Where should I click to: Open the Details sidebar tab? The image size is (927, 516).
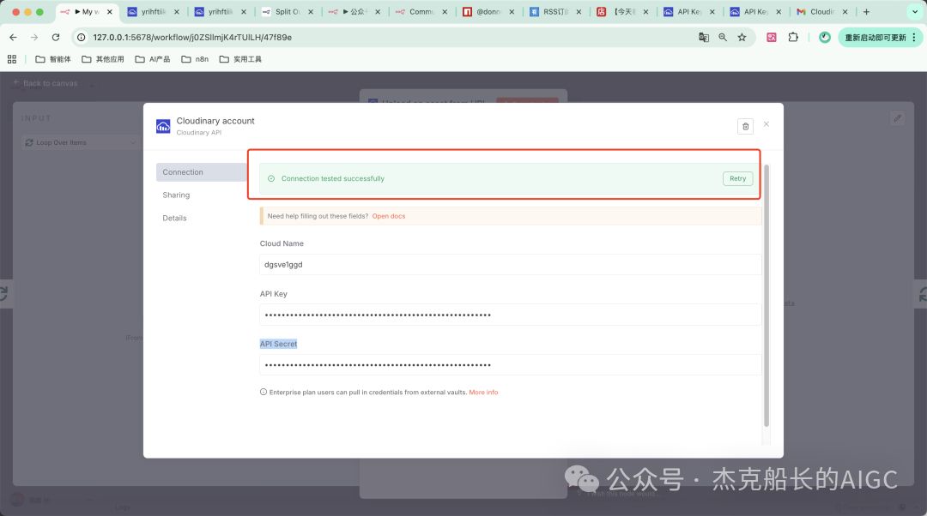pyautogui.click(x=174, y=218)
